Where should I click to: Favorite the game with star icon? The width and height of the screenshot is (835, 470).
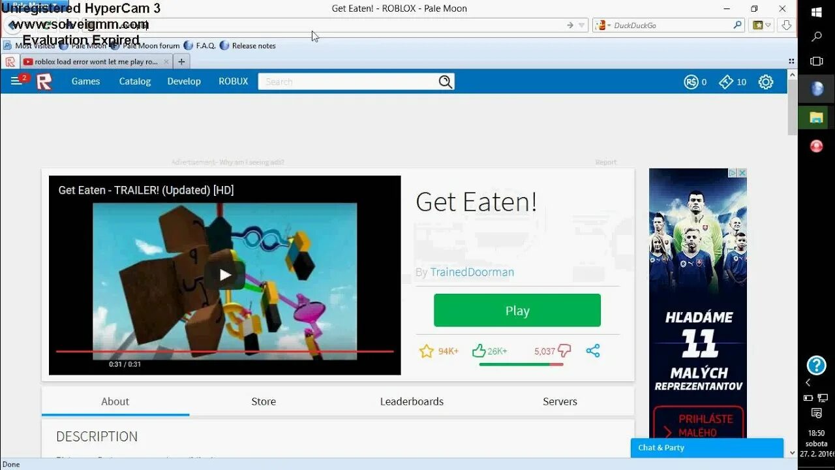point(426,351)
